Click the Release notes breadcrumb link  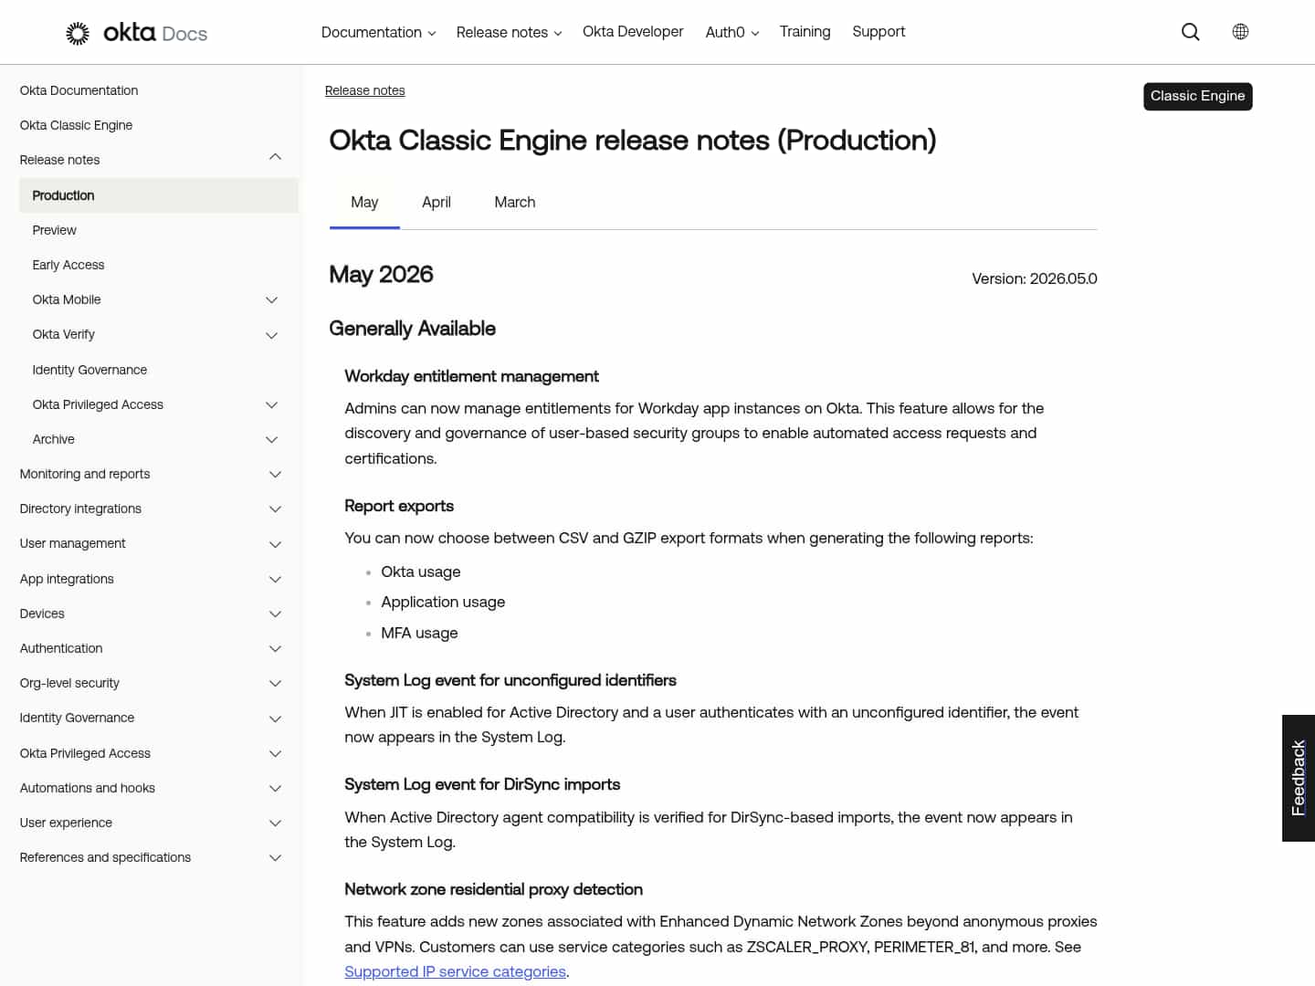point(364,90)
